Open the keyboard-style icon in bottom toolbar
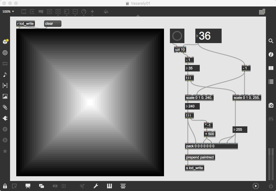This screenshot has width=276, height=191. click(123, 186)
